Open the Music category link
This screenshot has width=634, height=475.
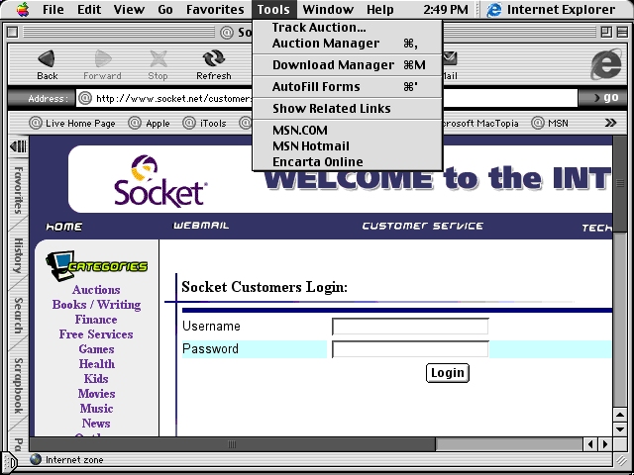(96, 409)
